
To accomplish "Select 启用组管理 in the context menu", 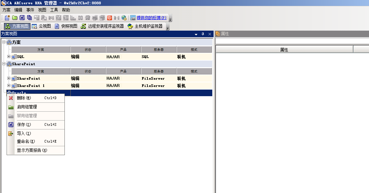I will pyautogui.click(x=27, y=107).
